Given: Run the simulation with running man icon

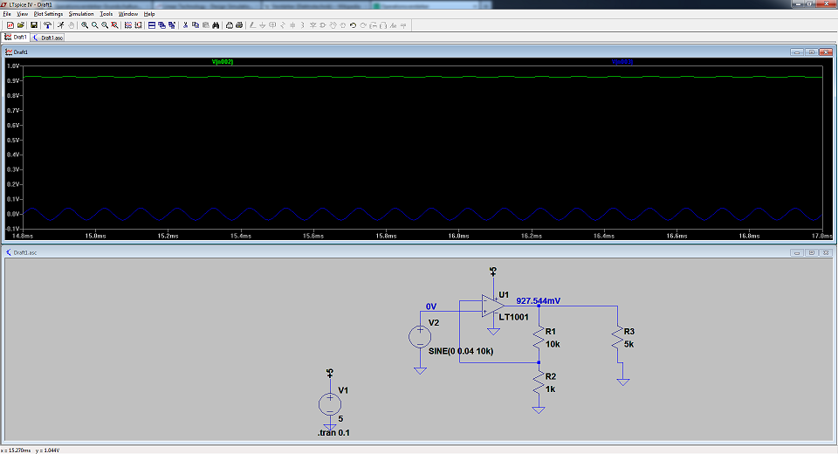Looking at the screenshot, I should [x=61, y=25].
